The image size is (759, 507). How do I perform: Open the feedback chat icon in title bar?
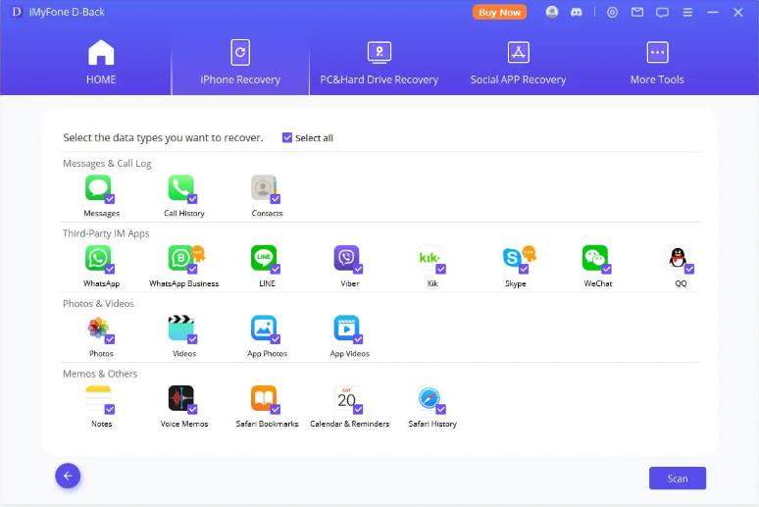pyautogui.click(x=662, y=12)
